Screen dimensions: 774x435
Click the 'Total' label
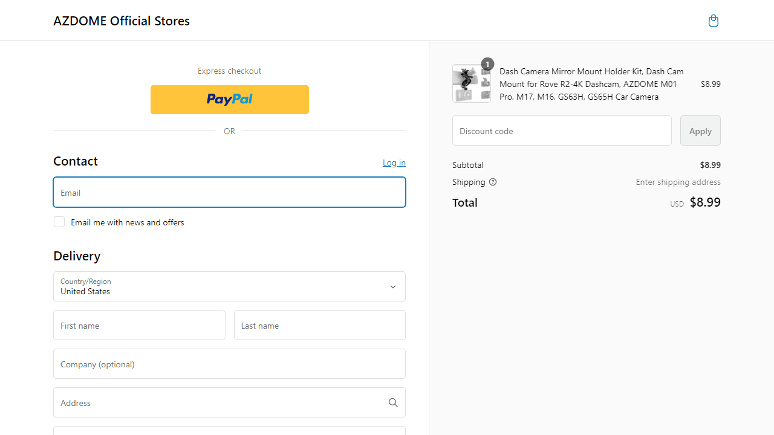tap(465, 202)
